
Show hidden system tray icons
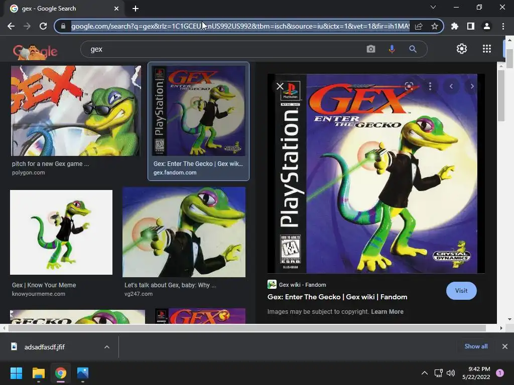pos(425,373)
